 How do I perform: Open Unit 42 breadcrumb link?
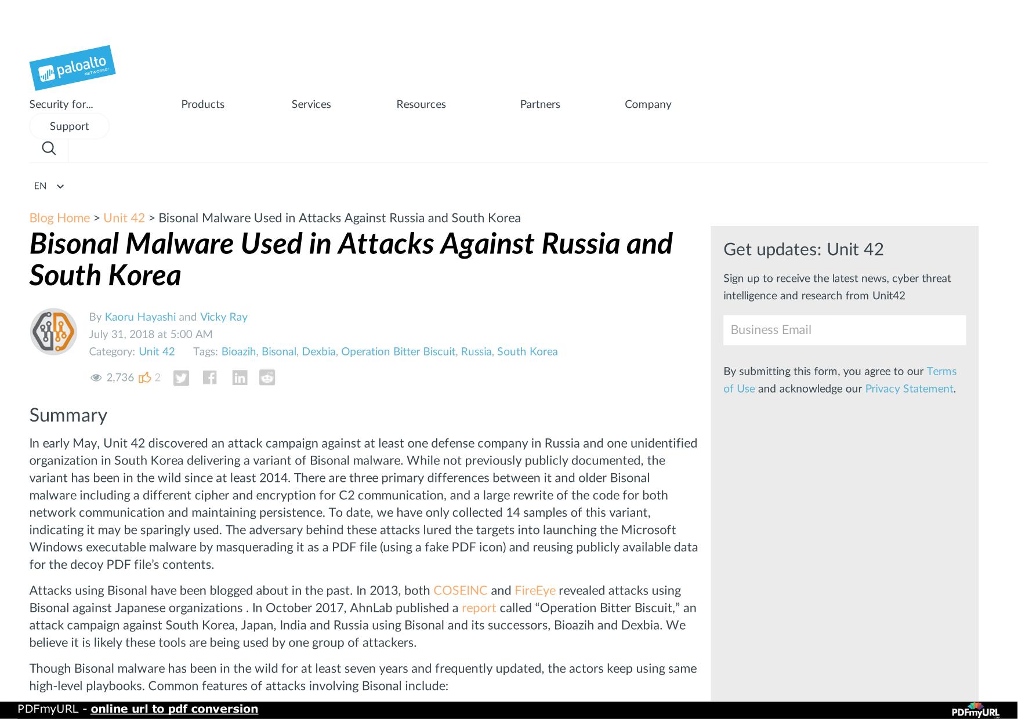(x=124, y=218)
